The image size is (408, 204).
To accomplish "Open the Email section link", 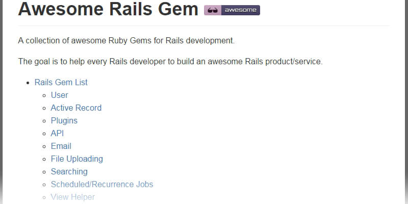I will tap(61, 146).
